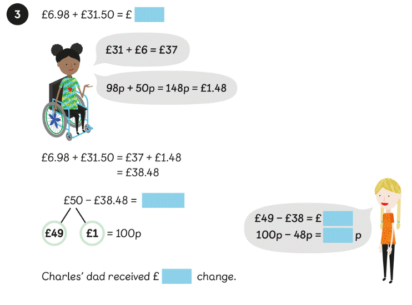Click the = £38.48 result line
Viewport: 412px width, 305px height.
(138, 172)
